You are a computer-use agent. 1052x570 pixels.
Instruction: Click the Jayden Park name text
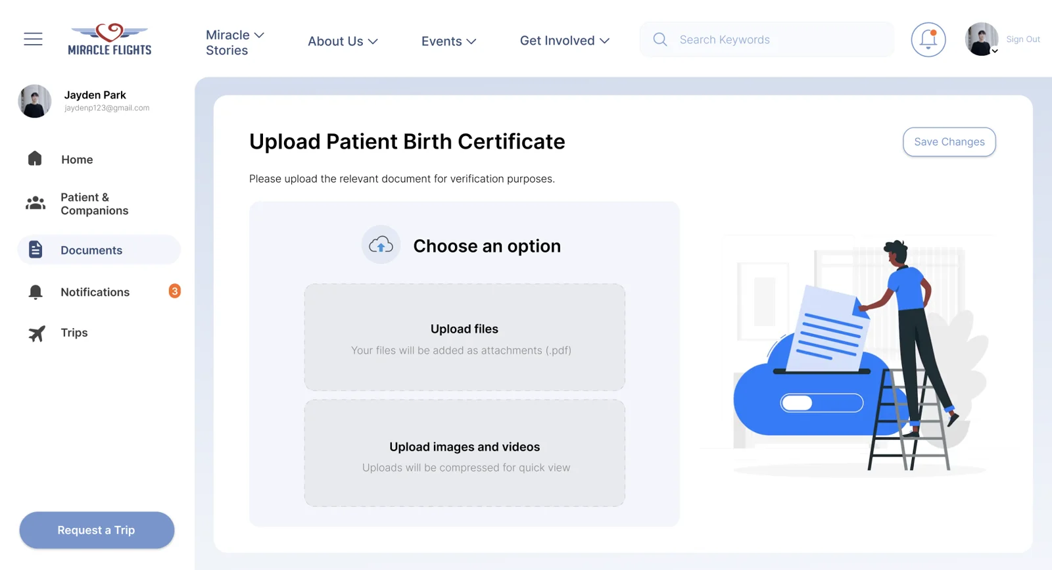tap(95, 95)
